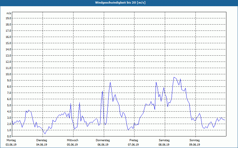Image resolution: width=238 pixels, height=148 pixels.
Task: Click the 5,0 y-axis label
Action: click(9, 105)
